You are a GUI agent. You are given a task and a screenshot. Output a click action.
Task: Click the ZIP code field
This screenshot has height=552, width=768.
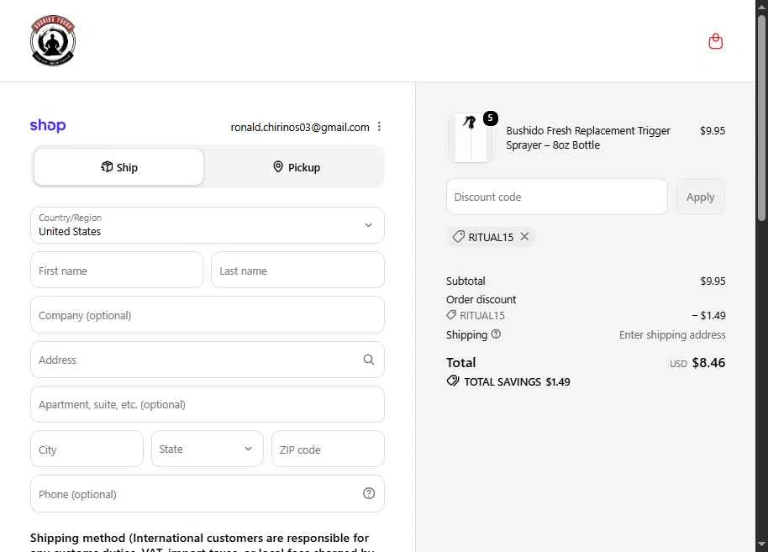(x=328, y=449)
